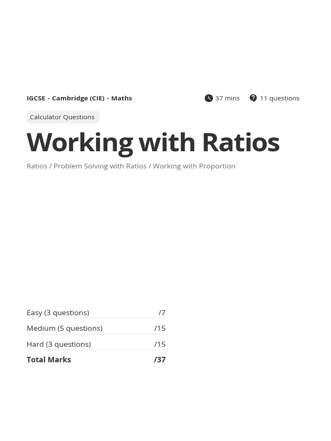Click the Calculator Questions tag
Viewport: 331px width, 441px height.
pos(63,117)
